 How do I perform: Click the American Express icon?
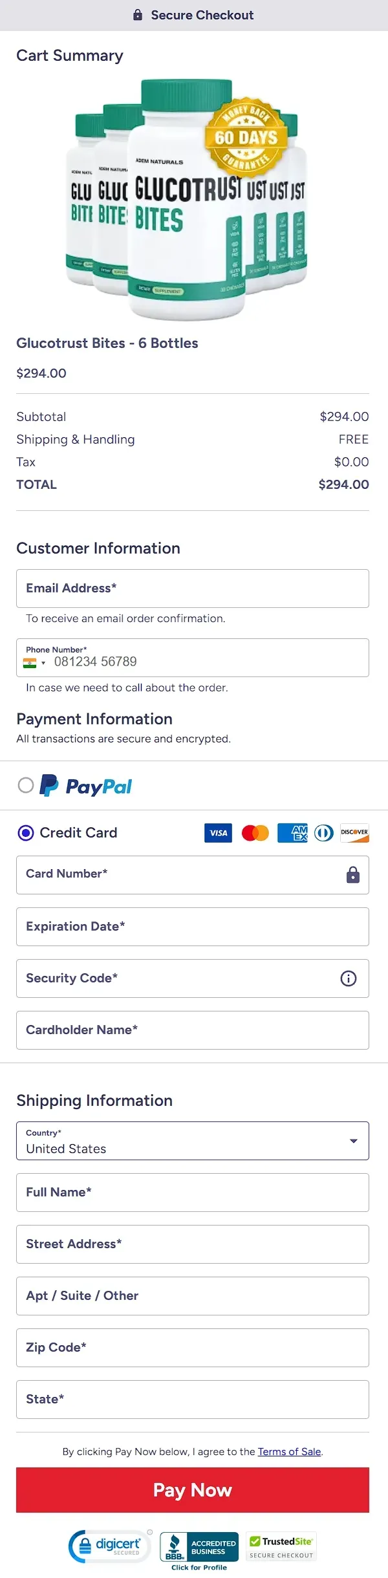pyautogui.click(x=292, y=833)
